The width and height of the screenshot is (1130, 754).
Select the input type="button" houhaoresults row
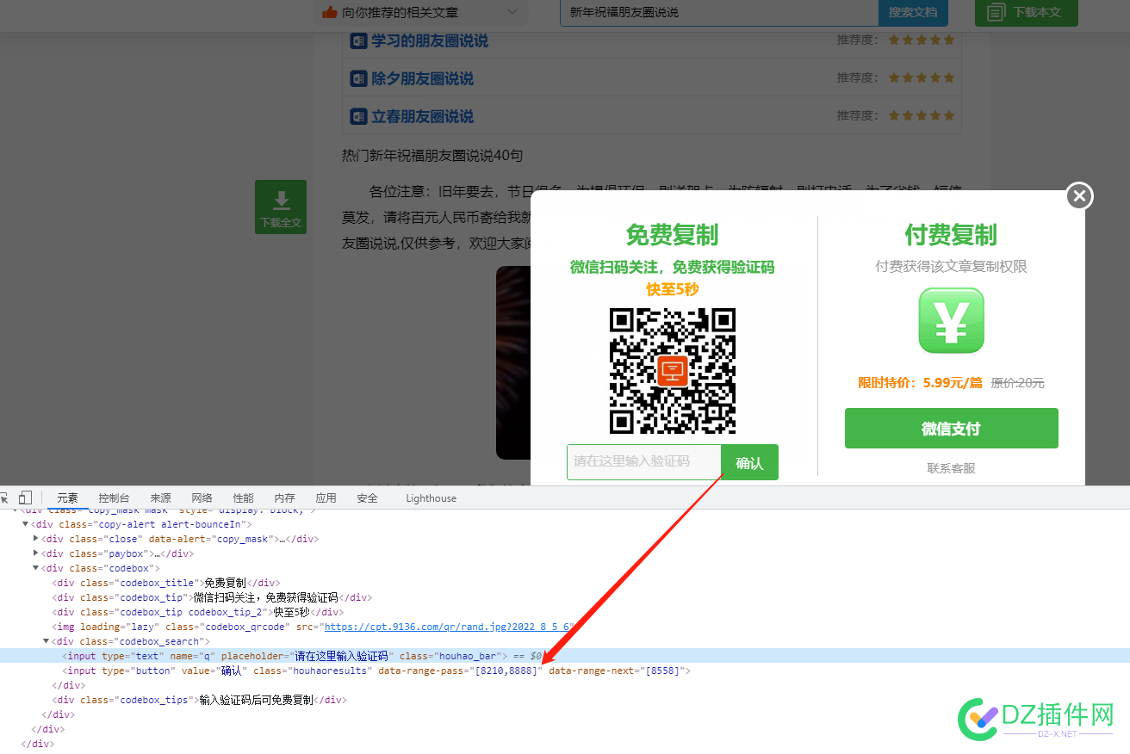point(565,671)
